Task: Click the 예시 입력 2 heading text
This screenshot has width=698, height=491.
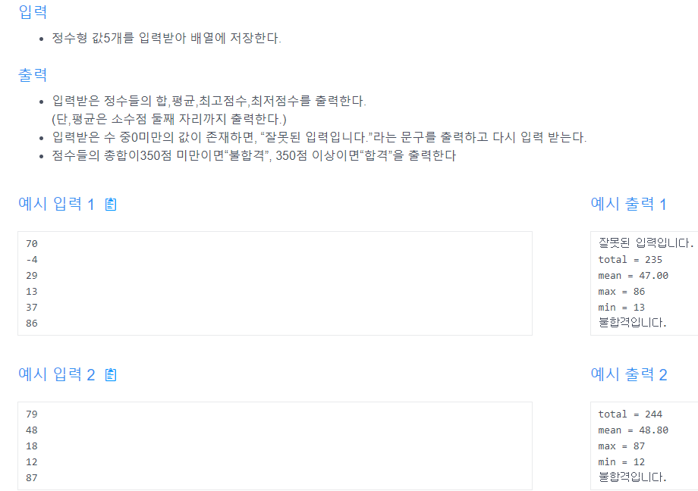Action: [56, 374]
